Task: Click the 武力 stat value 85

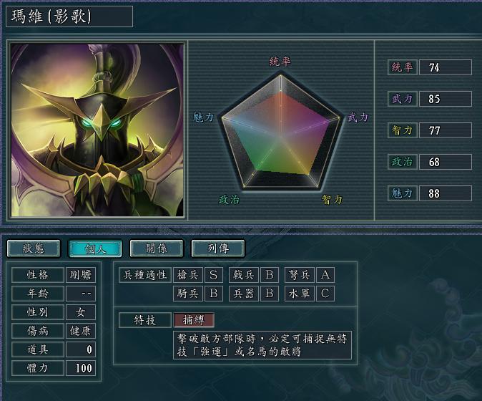Action: pyautogui.click(x=445, y=99)
